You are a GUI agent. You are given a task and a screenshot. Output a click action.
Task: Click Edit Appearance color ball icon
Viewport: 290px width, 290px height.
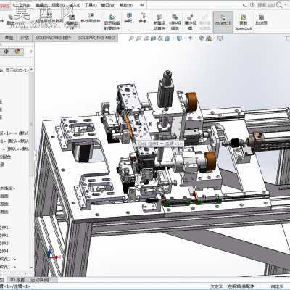coord(202,38)
